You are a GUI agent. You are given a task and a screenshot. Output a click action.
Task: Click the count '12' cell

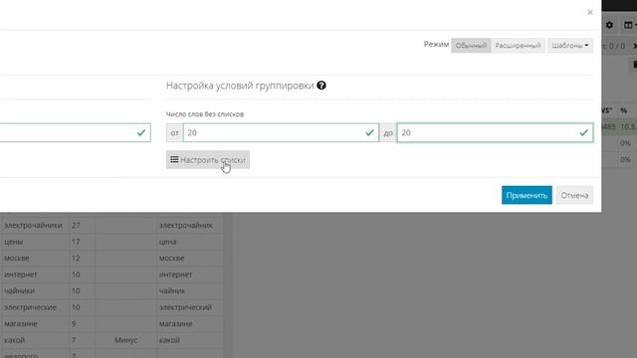tap(83, 259)
